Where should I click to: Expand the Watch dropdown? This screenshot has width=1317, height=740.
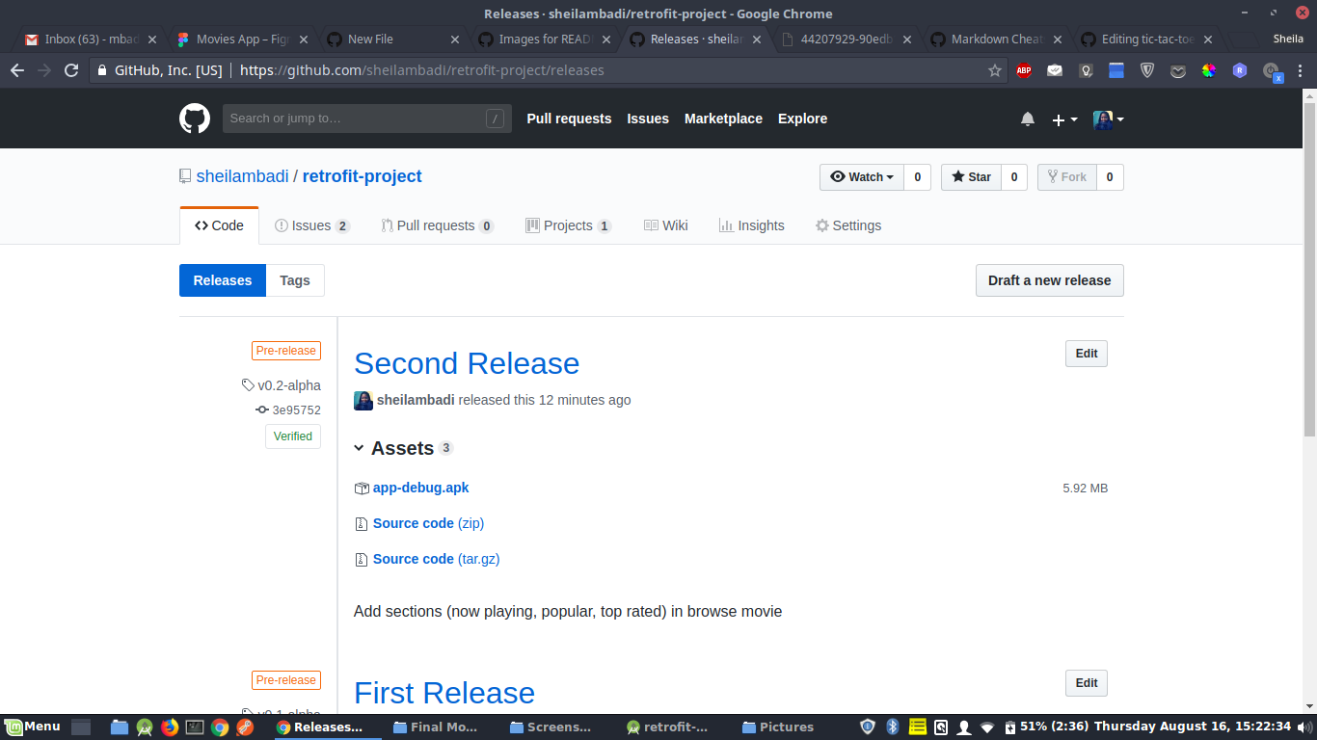[861, 176]
